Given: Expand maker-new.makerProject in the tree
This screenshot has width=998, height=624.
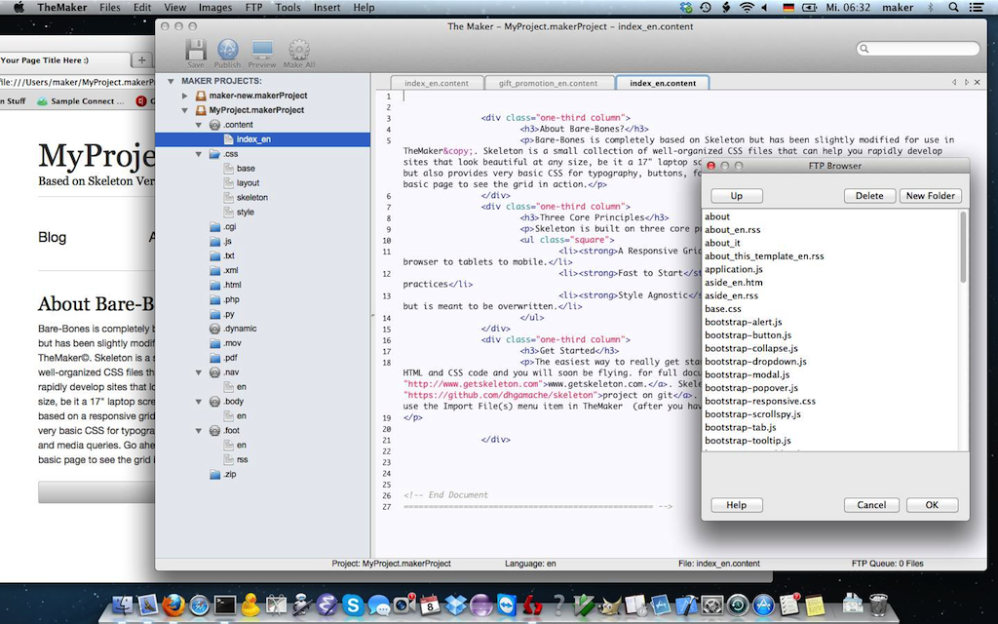Looking at the screenshot, I should [x=184, y=96].
